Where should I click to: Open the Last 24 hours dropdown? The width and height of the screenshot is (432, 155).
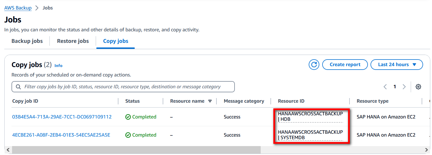point(397,65)
